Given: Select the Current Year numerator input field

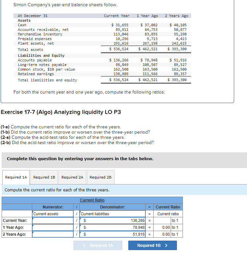Looking at the screenshot, I should tap(53, 221).
